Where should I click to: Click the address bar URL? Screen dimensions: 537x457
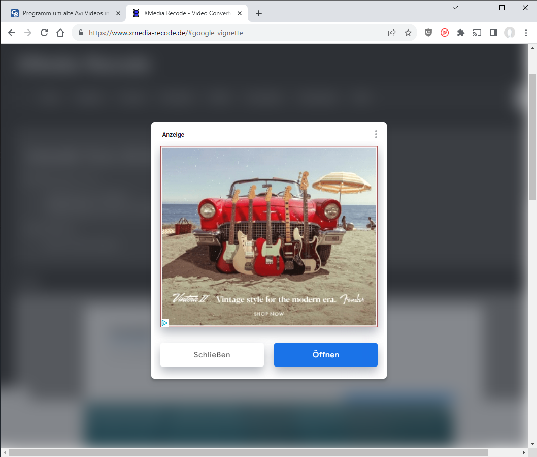coord(166,33)
